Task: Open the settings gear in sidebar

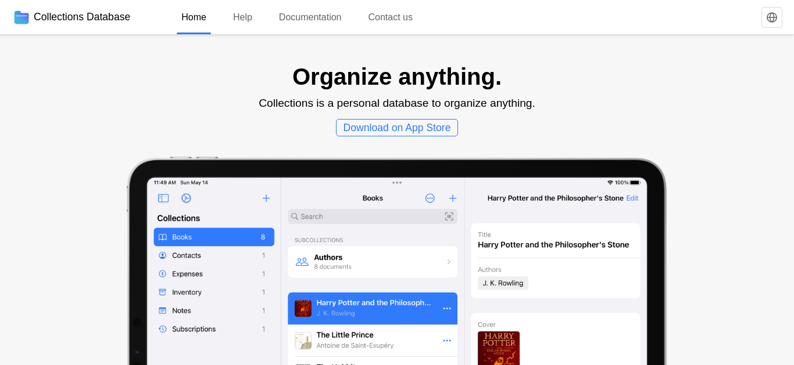Action: tap(186, 198)
